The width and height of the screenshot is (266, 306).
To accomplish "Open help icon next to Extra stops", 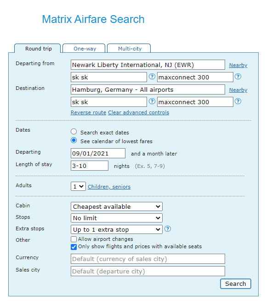I will pyautogui.click(x=168, y=229).
